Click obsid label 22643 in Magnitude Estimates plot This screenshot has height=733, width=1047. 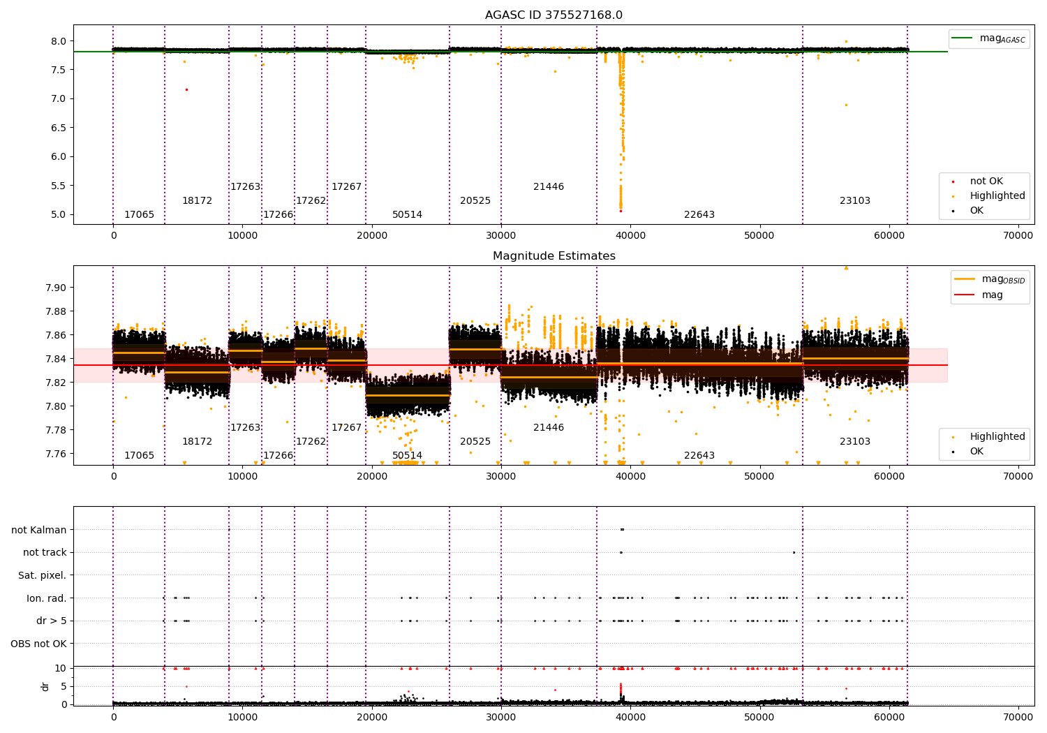coord(699,456)
